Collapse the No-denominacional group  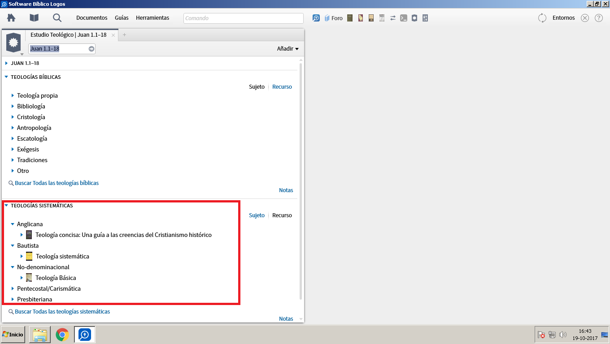(13, 267)
